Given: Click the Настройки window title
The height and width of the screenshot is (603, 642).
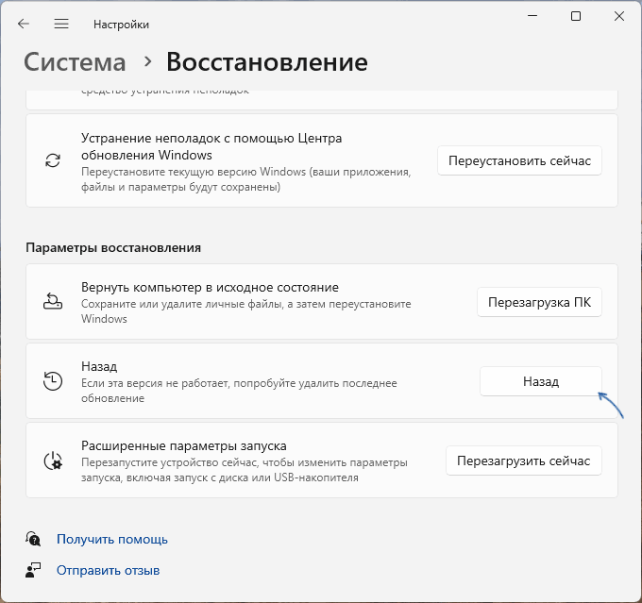Looking at the screenshot, I should [x=121, y=25].
